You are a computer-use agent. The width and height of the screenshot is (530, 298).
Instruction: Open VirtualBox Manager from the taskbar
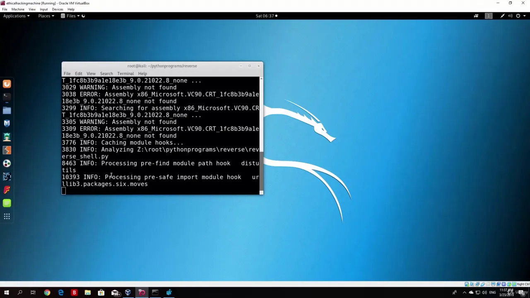pos(128,293)
